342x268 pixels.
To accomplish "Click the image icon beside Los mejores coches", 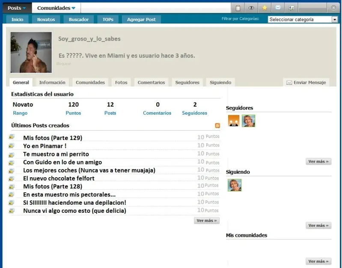I will [11, 171].
